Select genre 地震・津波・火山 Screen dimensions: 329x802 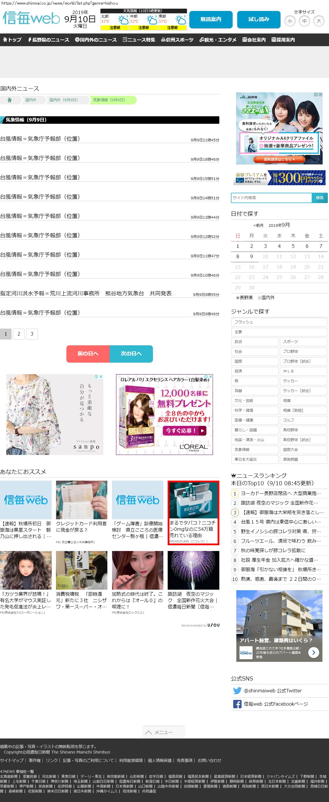coord(255,440)
